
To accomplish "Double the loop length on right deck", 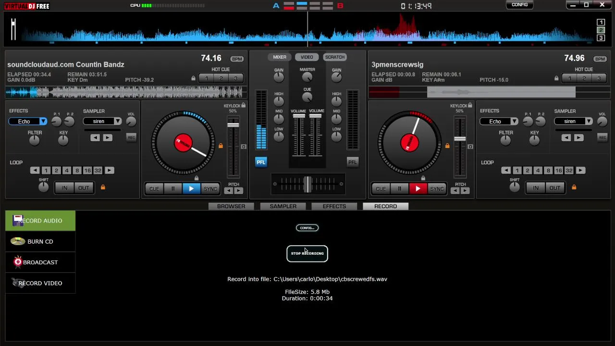I will [x=580, y=171].
